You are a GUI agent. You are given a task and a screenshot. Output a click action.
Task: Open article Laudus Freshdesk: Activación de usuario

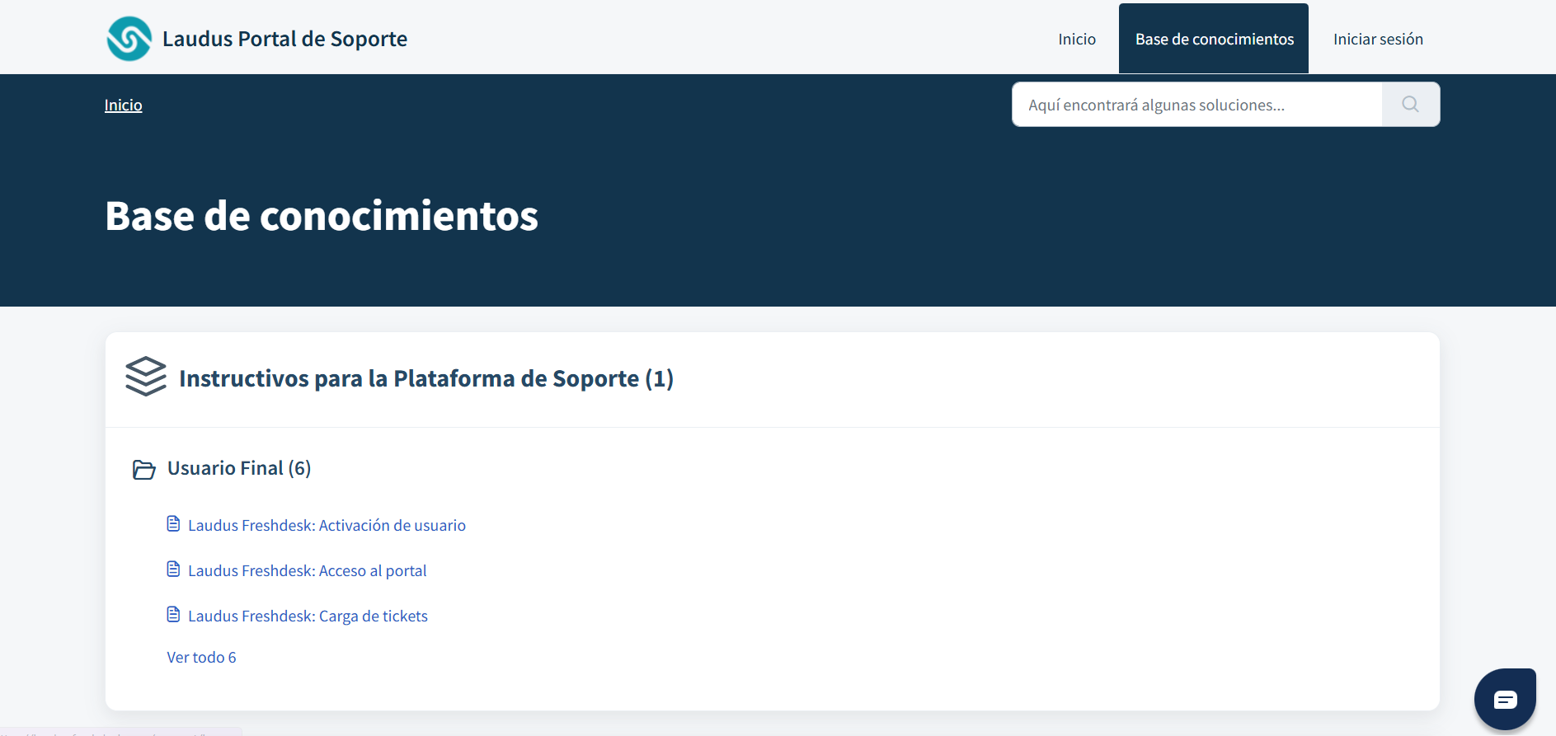[x=327, y=525]
